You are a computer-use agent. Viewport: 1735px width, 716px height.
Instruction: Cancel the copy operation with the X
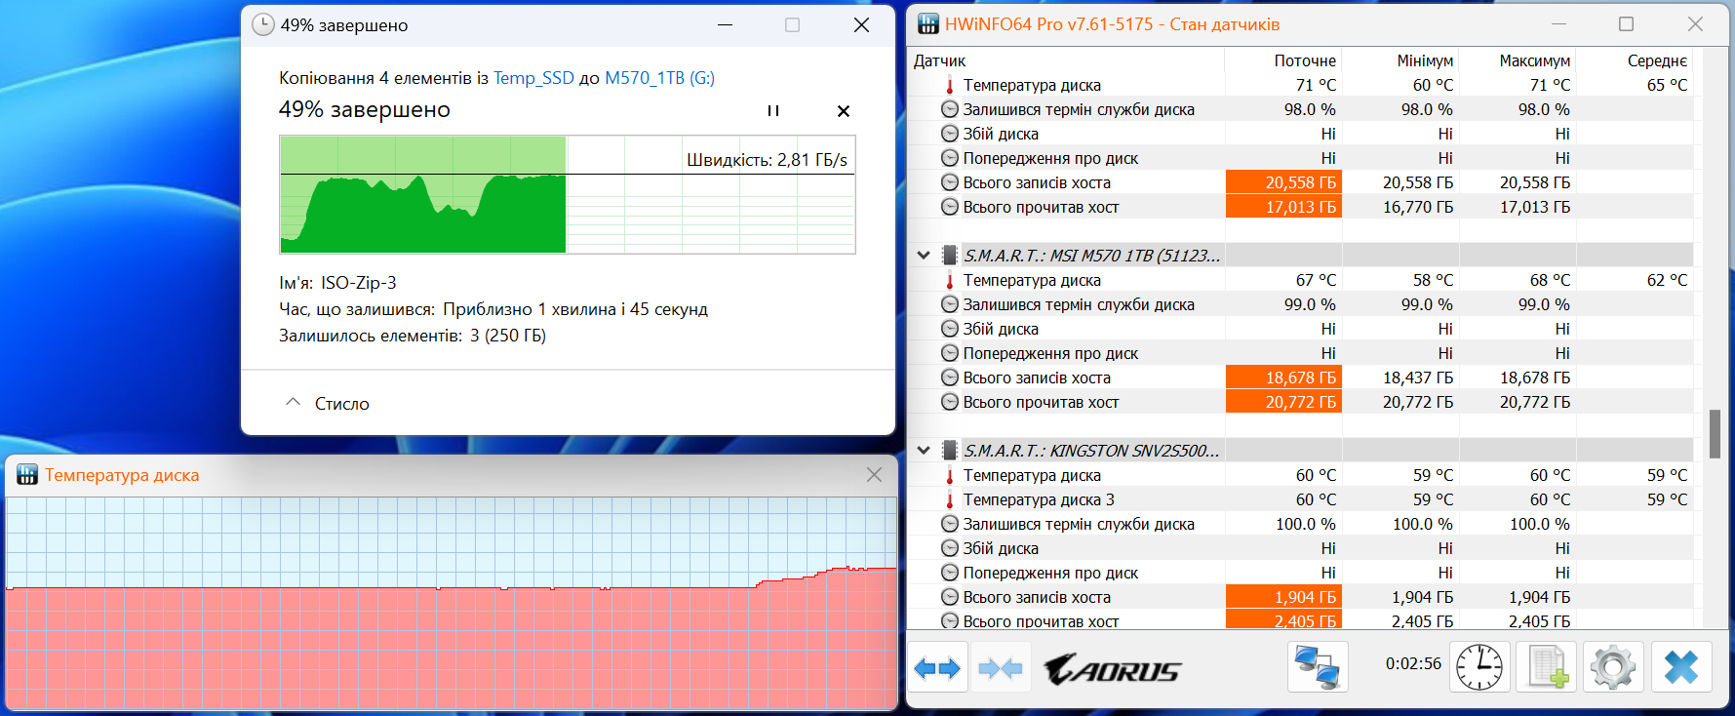click(x=844, y=111)
